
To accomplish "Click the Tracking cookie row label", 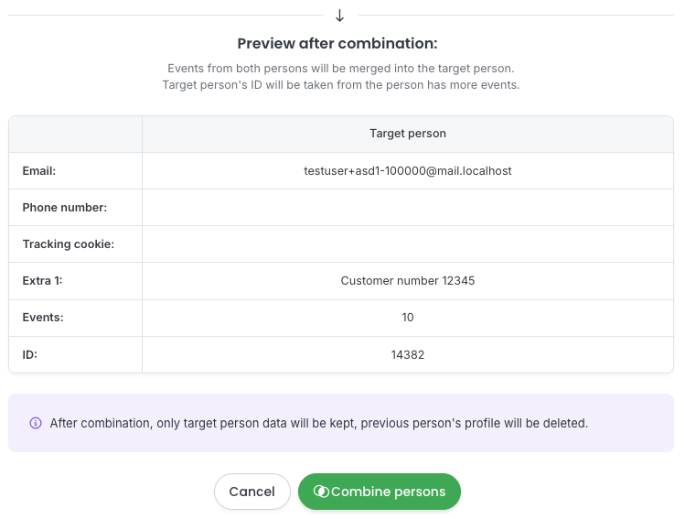I will [x=69, y=244].
